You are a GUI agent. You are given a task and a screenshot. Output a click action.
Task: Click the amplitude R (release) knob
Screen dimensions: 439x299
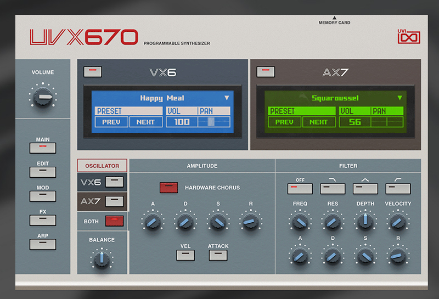251,222
